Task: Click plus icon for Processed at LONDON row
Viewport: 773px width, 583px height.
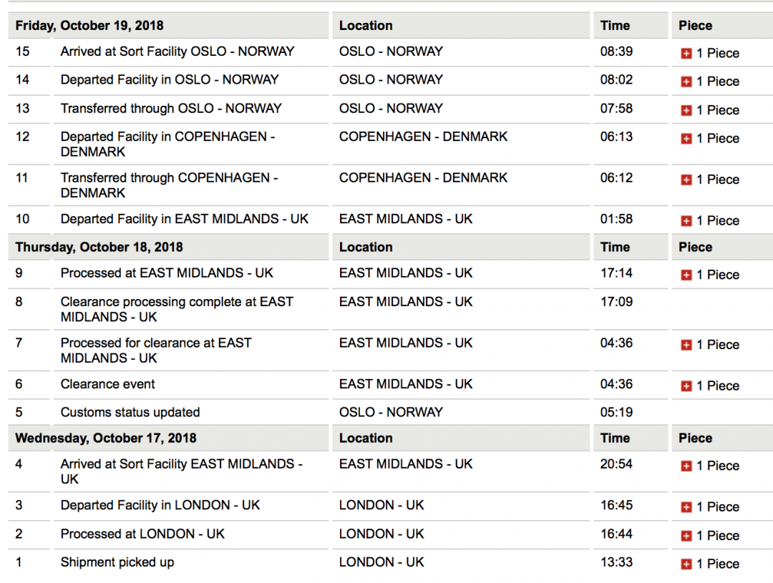Action: [x=686, y=536]
